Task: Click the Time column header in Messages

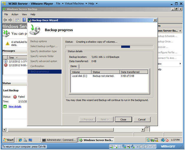Action: tap(18, 58)
